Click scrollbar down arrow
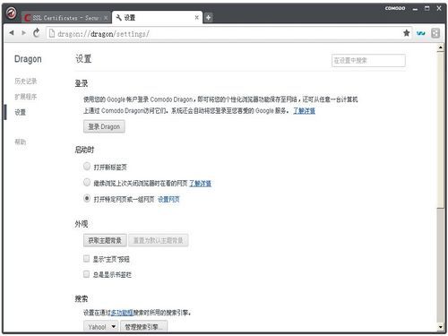 click(x=441, y=327)
